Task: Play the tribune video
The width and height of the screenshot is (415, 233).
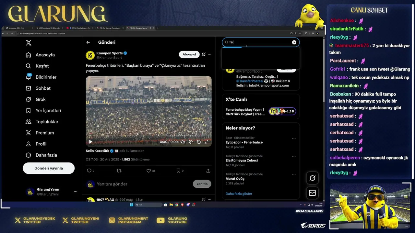Action: click(90, 142)
